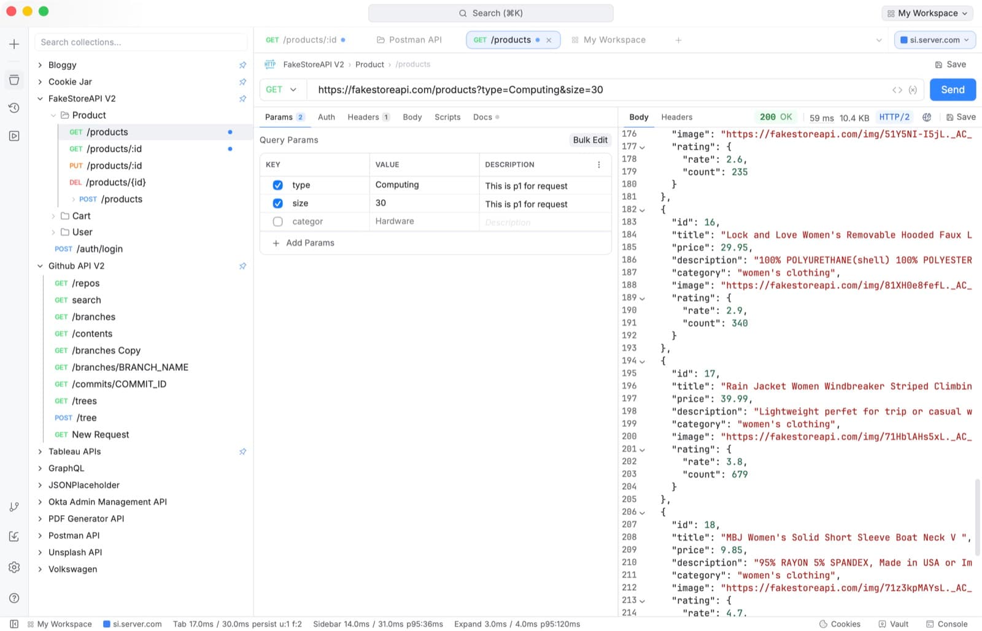The width and height of the screenshot is (982, 631).
Task: Open the Settings gear icon
Action: [14, 567]
